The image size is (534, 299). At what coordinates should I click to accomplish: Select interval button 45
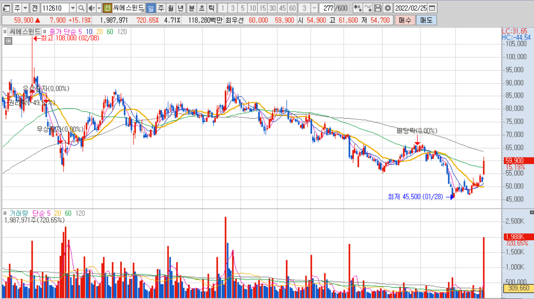pos(283,8)
